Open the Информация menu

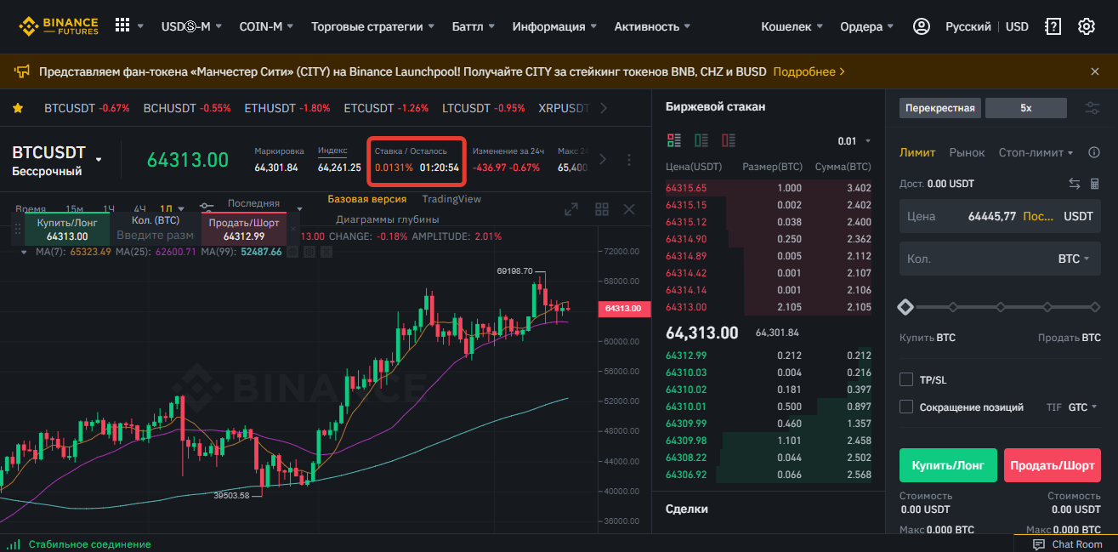(x=554, y=26)
